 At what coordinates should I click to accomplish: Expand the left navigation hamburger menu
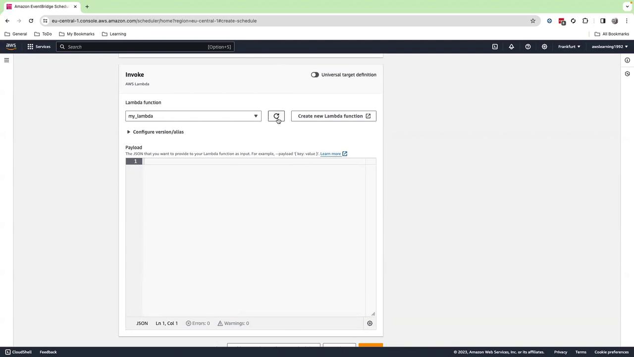click(6, 60)
